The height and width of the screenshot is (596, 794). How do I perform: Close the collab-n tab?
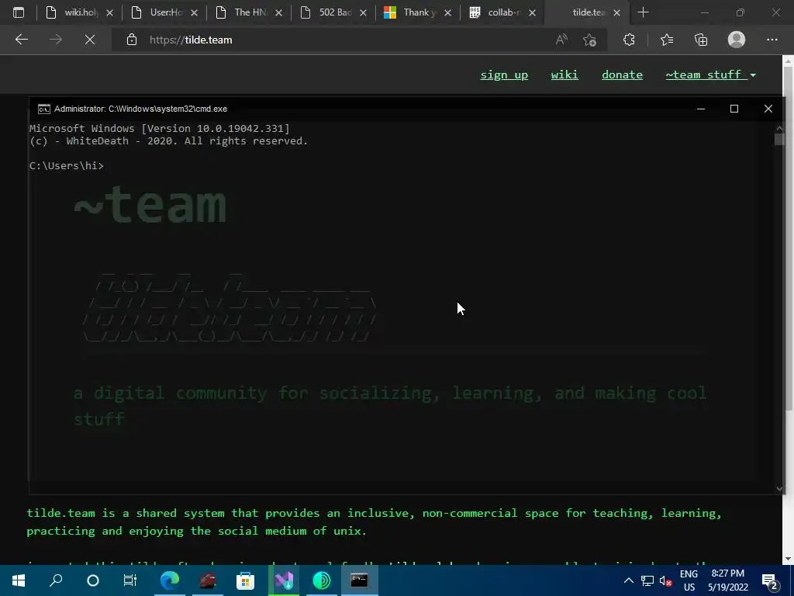tap(532, 12)
